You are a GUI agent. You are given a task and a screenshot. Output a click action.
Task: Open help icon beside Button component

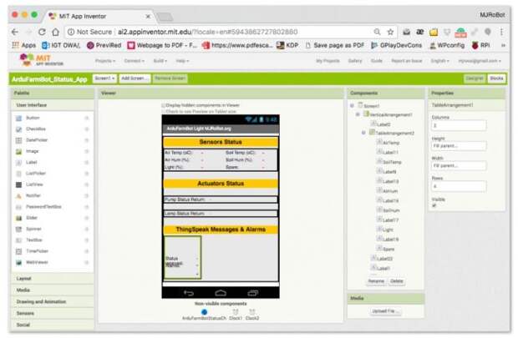click(x=87, y=119)
